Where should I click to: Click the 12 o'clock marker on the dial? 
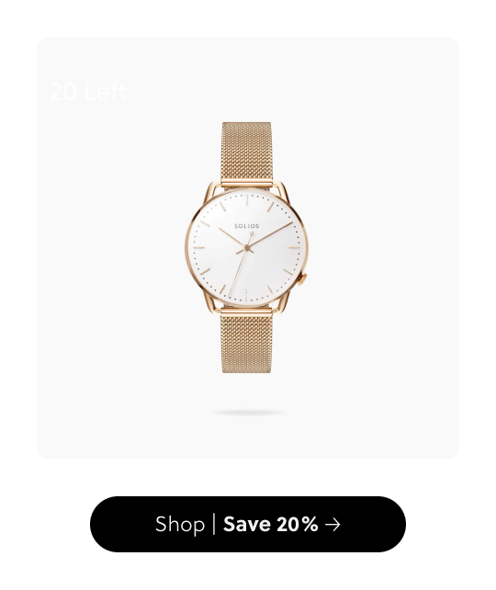coord(247,200)
